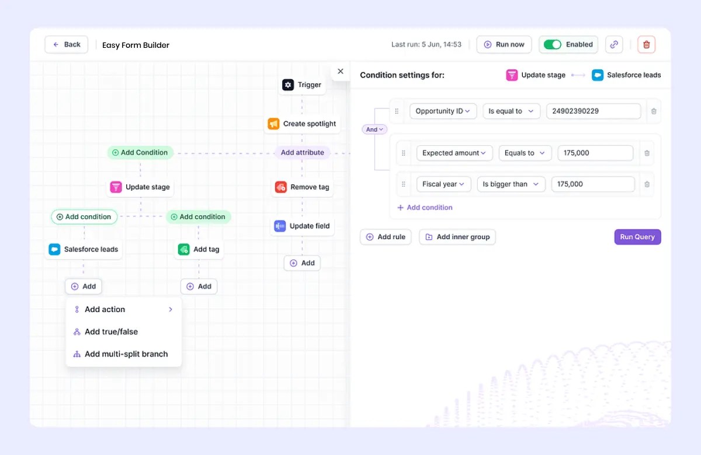Image resolution: width=701 pixels, height=455 pixels.
Task: Click the Easy Form Builder title
Action: (136, 45)
